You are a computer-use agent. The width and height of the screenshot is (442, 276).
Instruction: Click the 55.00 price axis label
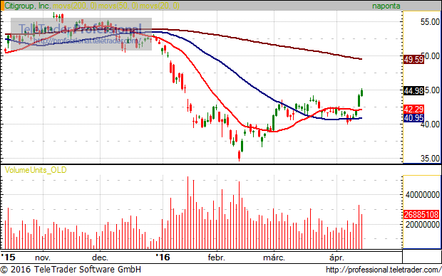(430, 21)
